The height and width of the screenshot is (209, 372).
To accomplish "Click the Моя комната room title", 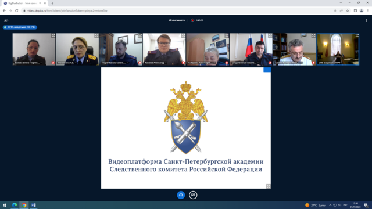I will tap(177, 20).
